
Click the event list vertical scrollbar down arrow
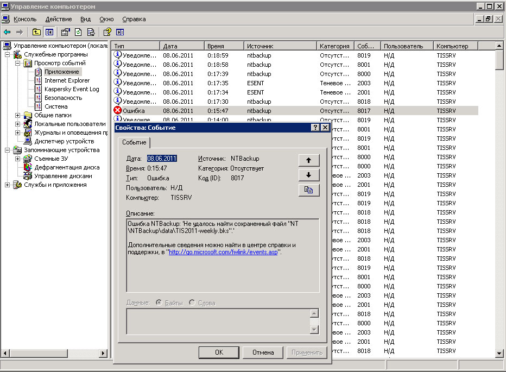click(x=500, y=354)
